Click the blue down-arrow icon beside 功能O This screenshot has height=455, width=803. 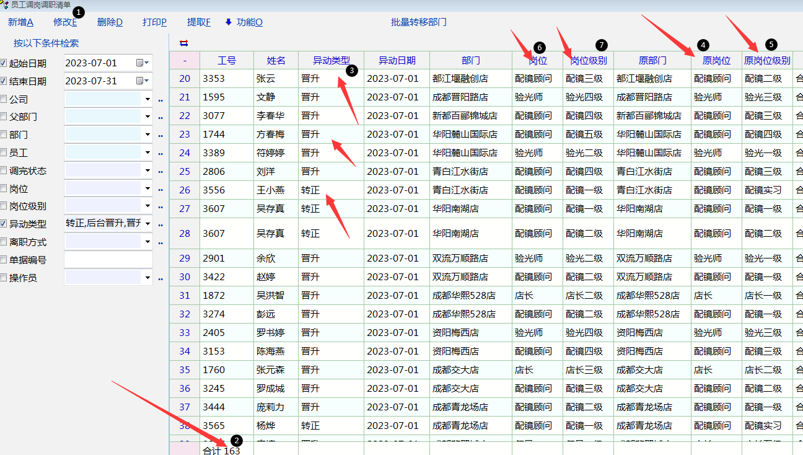coord(228,22)
